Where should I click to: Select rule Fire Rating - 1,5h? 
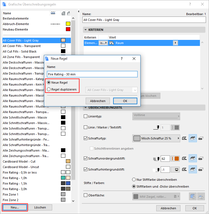(37, 183)
